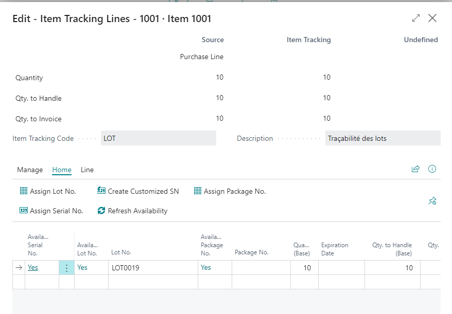
Task: Click the Availa... Lot No. column header
Action: [x=88, y=249]
